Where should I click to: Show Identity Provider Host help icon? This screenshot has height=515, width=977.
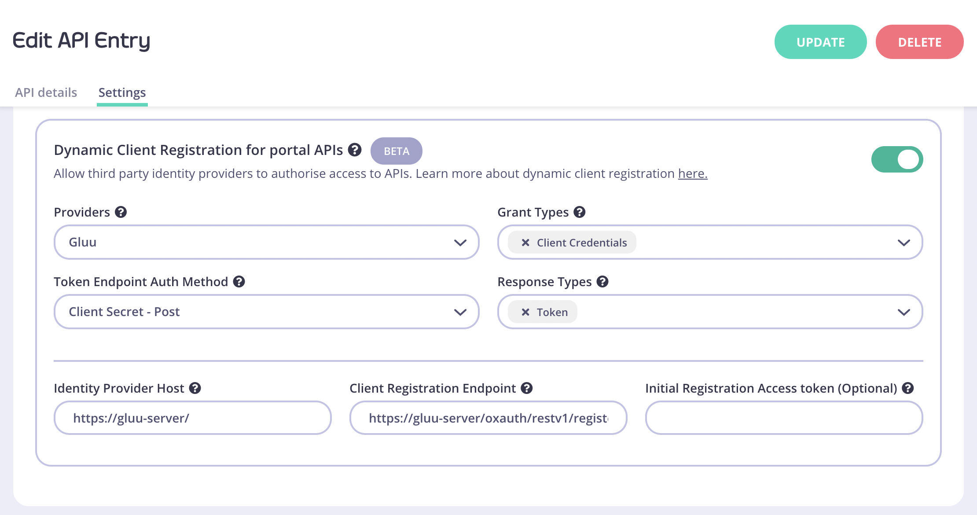coord(195,388)
